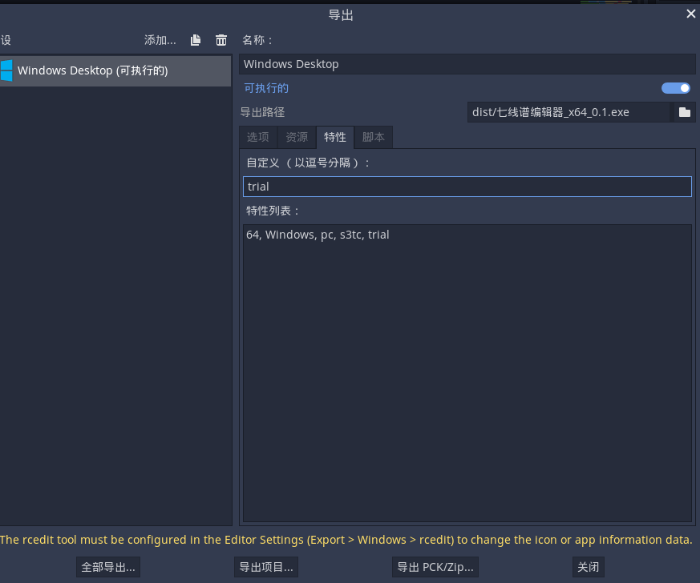The image size is (700, 583).
Task: Toggle the 可执行的 (runnable) switch
Action: 675,88
